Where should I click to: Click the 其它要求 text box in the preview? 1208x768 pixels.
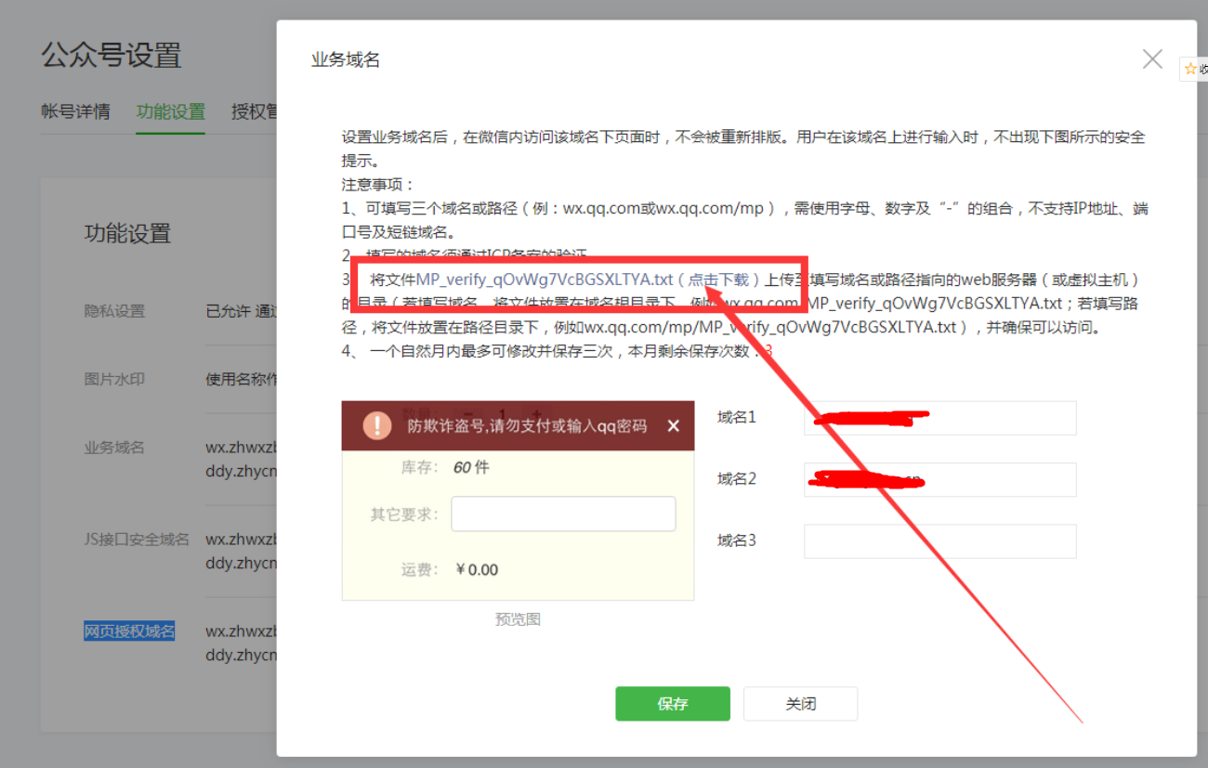(x=563, y=514)
